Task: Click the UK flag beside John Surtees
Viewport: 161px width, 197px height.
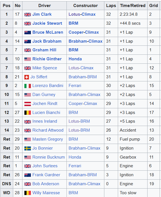Action: (27, 166)
